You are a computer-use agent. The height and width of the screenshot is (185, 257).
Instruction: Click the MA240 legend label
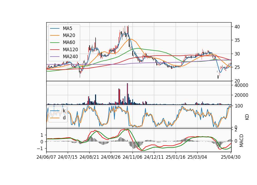(70, 57)
